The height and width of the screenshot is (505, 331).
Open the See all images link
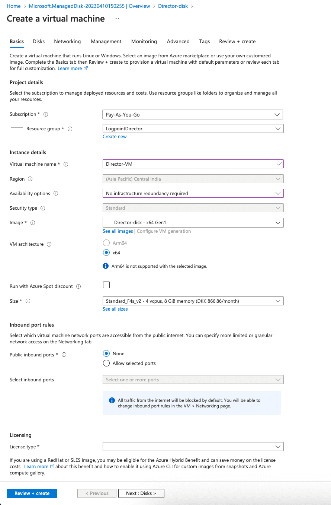coord(118,231)
